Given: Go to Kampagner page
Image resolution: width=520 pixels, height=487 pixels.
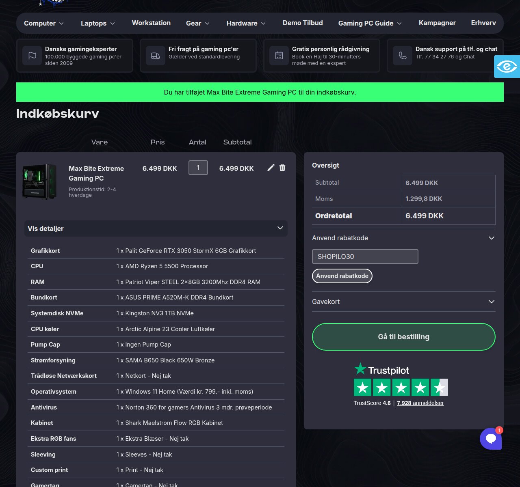Looking at the screenshot, I should click(437, 23).
